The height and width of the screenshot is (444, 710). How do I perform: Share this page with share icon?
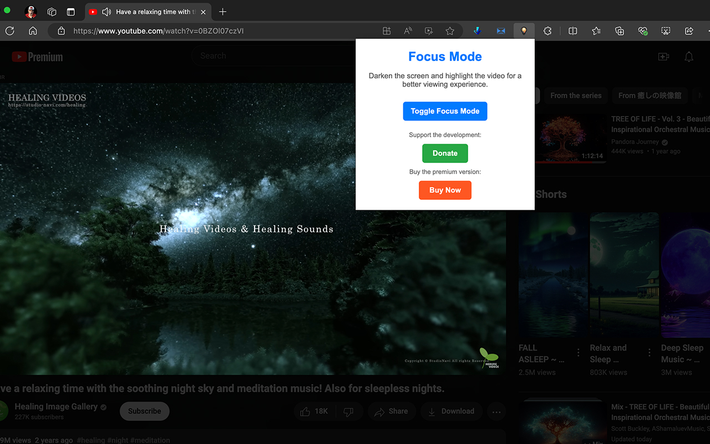[689, 31]
